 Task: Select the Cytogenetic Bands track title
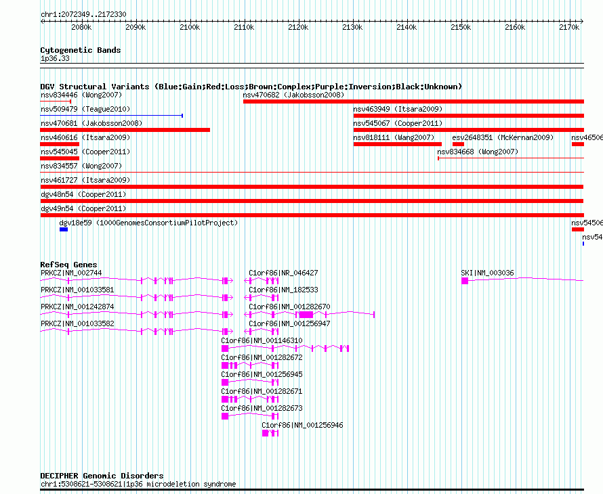(x=81, y=50)
